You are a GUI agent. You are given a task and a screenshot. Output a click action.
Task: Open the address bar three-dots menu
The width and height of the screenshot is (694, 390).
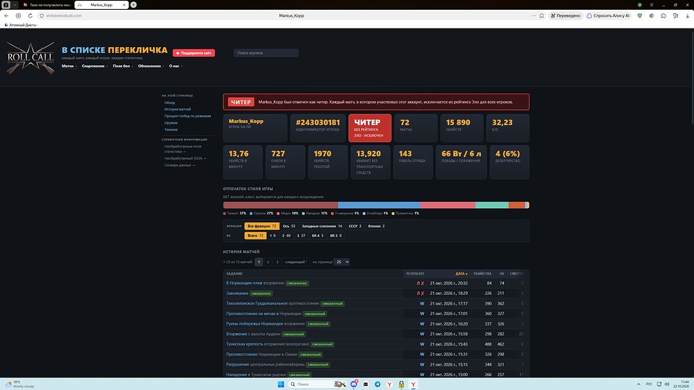(x=534, y=15)
